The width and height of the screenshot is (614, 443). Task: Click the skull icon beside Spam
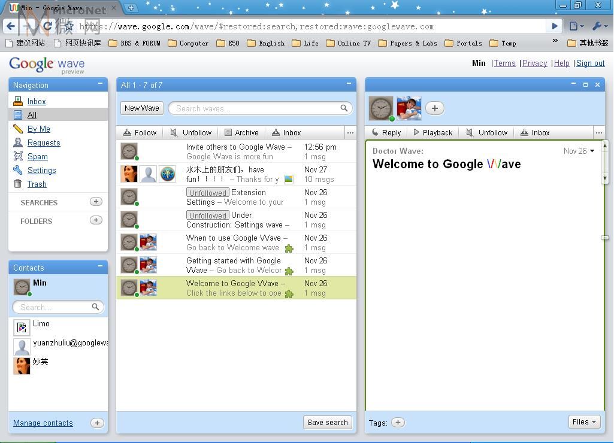(x=18, y=156)
